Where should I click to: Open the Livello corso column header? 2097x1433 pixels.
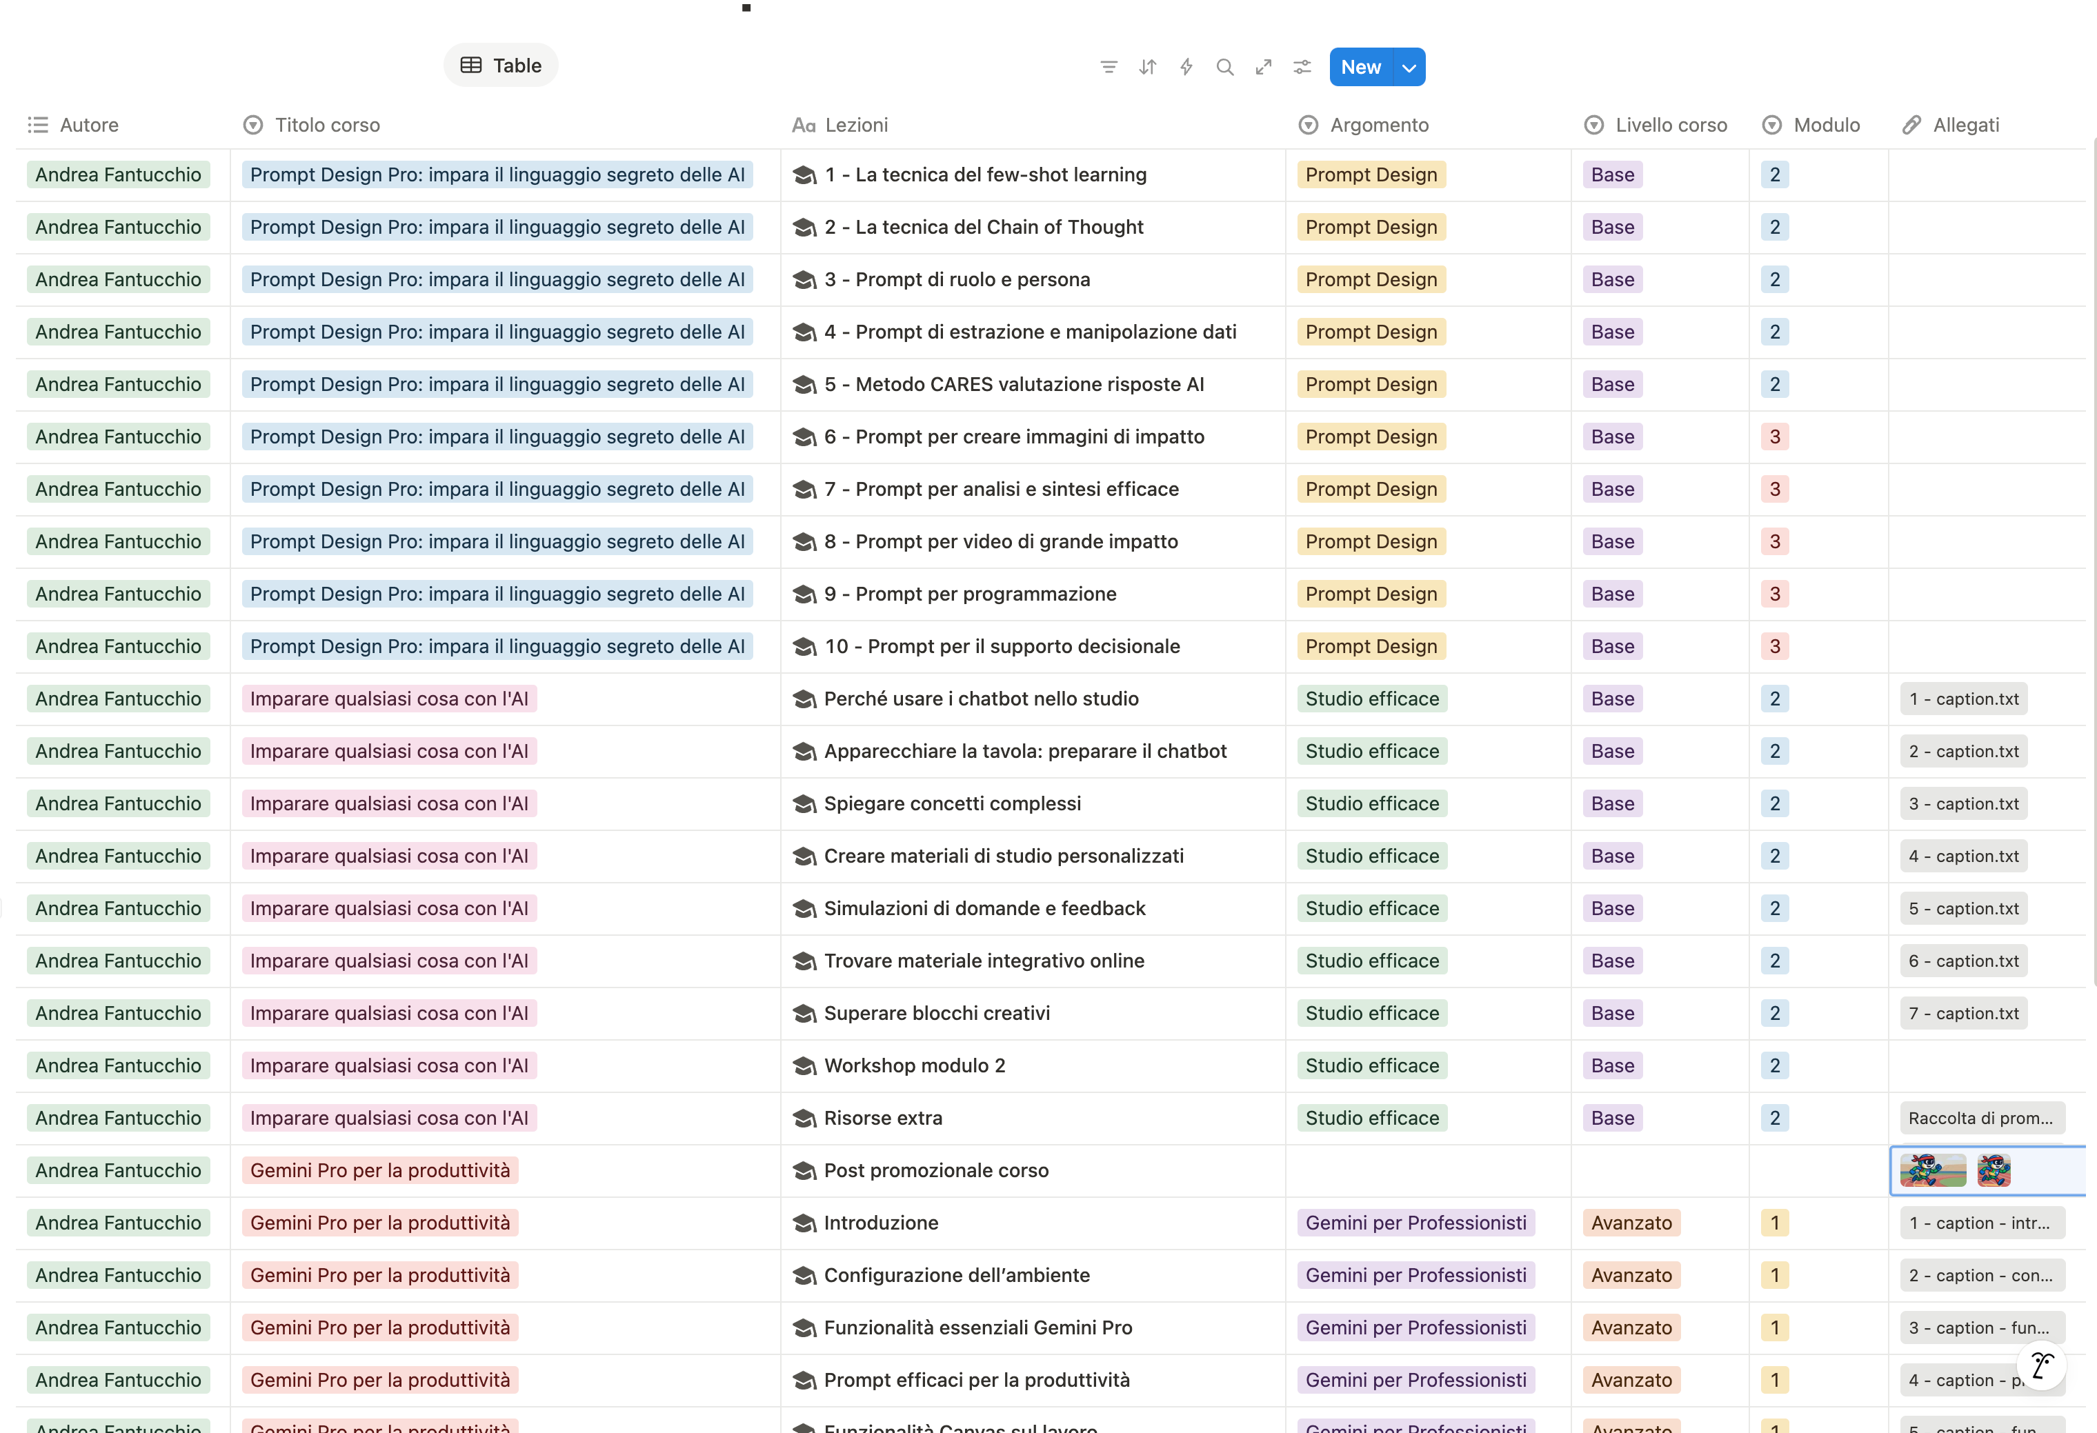click(x=1670, y=126)
